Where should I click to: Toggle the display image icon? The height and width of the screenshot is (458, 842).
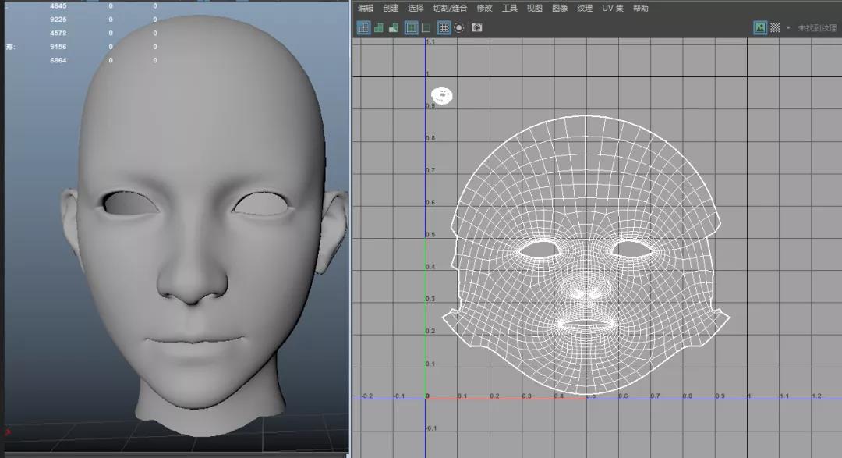tap(759, 27)
